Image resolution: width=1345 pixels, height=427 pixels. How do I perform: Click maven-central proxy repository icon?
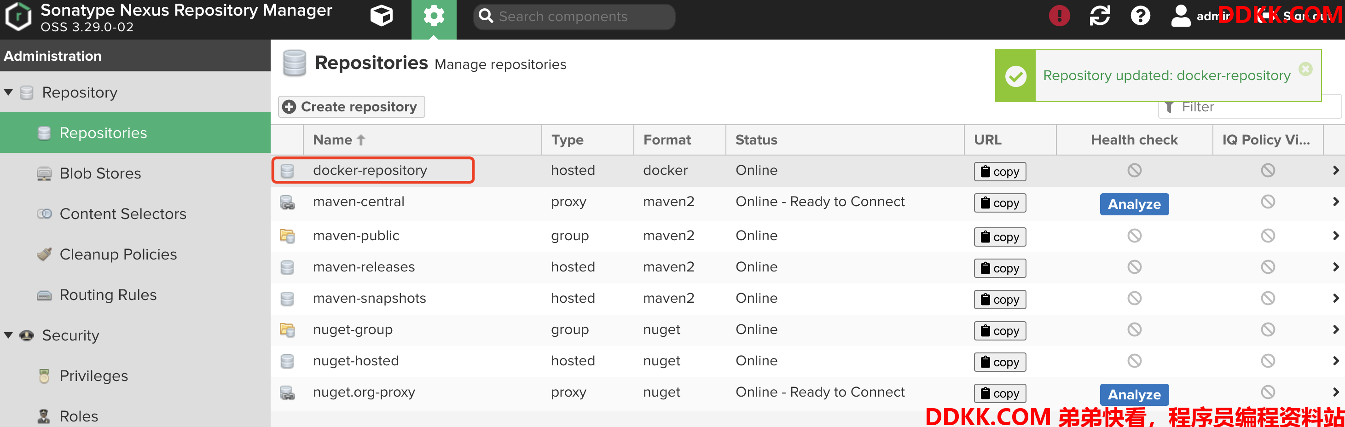(287, 202)
